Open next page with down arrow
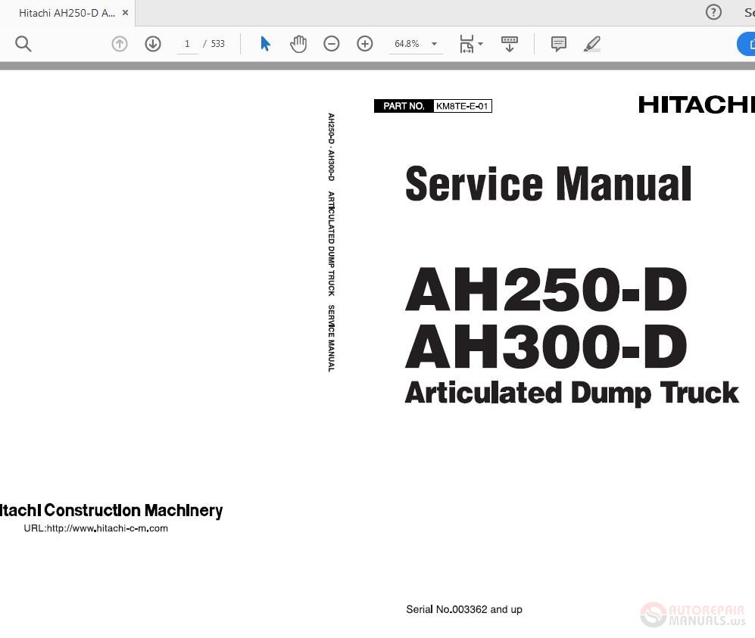The image size is (755, 638). 152,43
